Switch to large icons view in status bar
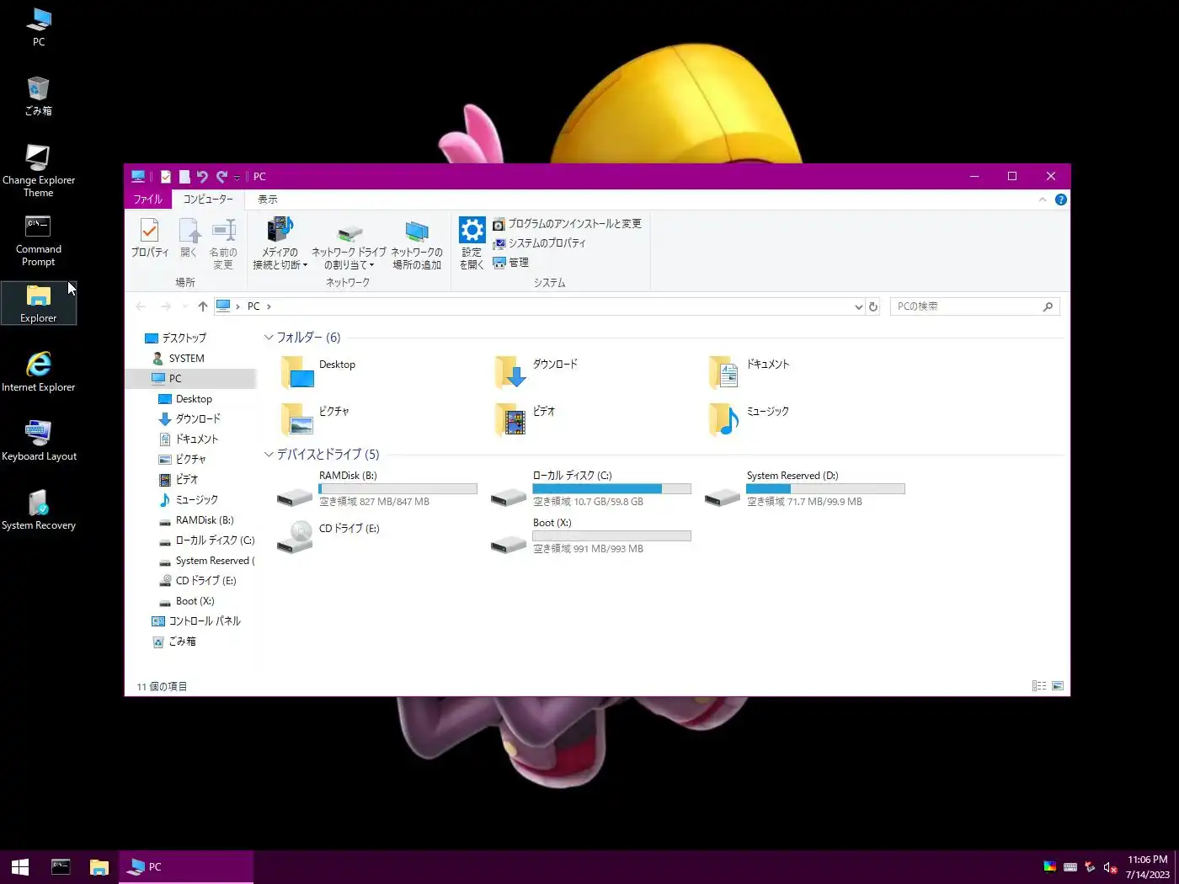Image resolution: width=1179 pixels, height=884 pixels. 1058,687
